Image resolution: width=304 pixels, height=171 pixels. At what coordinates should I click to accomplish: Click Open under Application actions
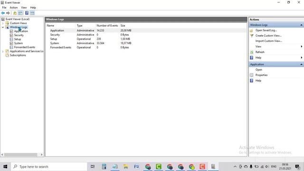pyautogui.click(x=259, y=70)
